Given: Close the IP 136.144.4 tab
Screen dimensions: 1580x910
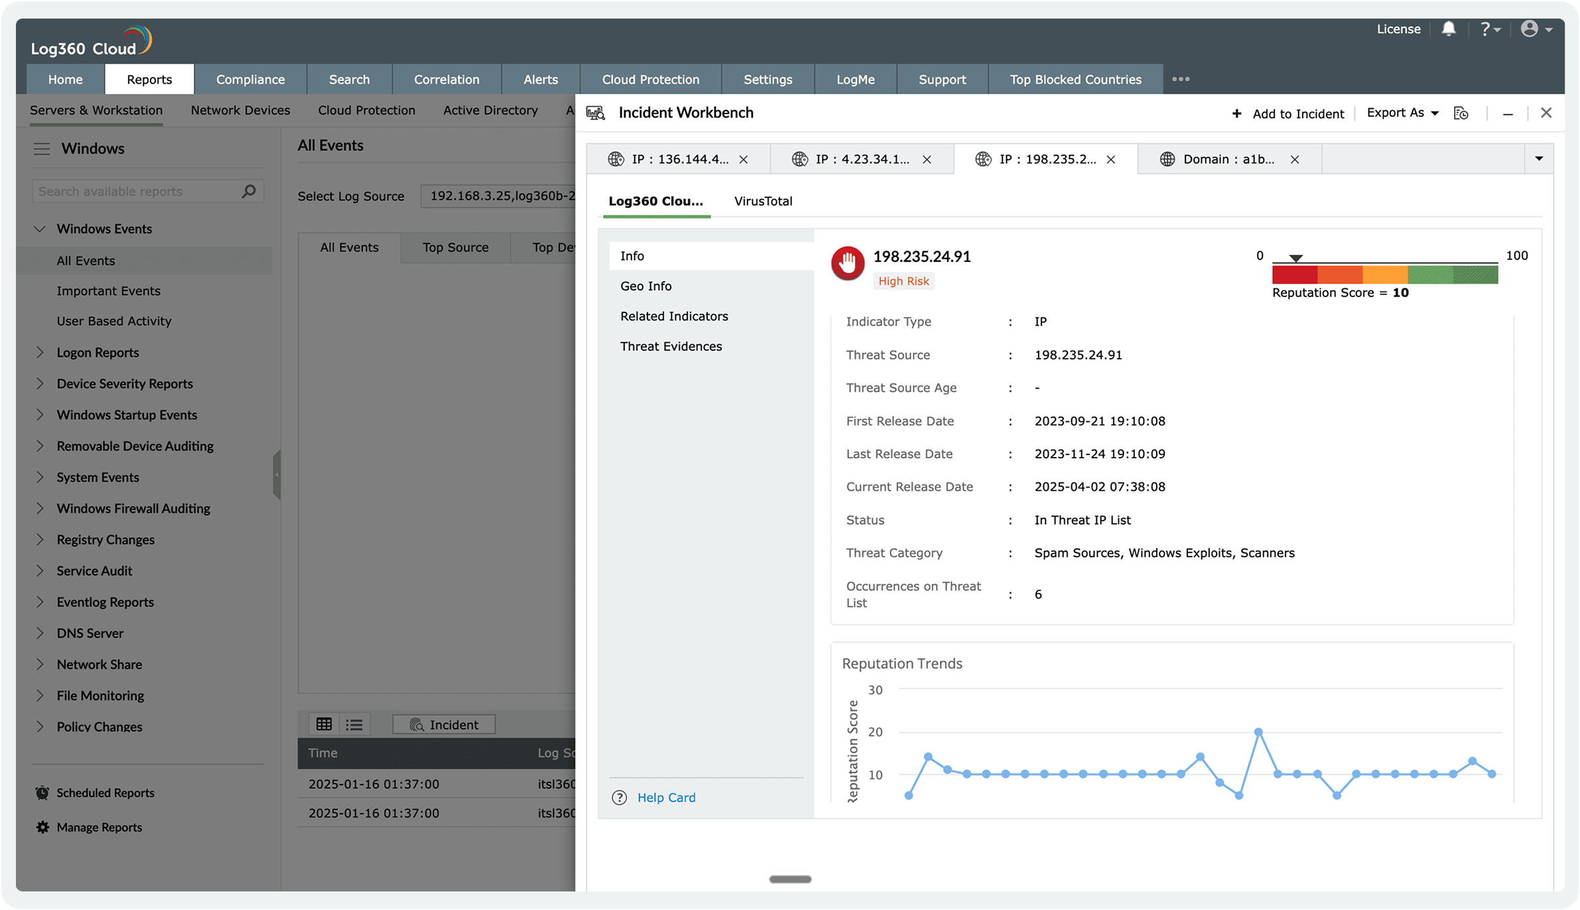Looking at the screenshot, I should 744,159.
